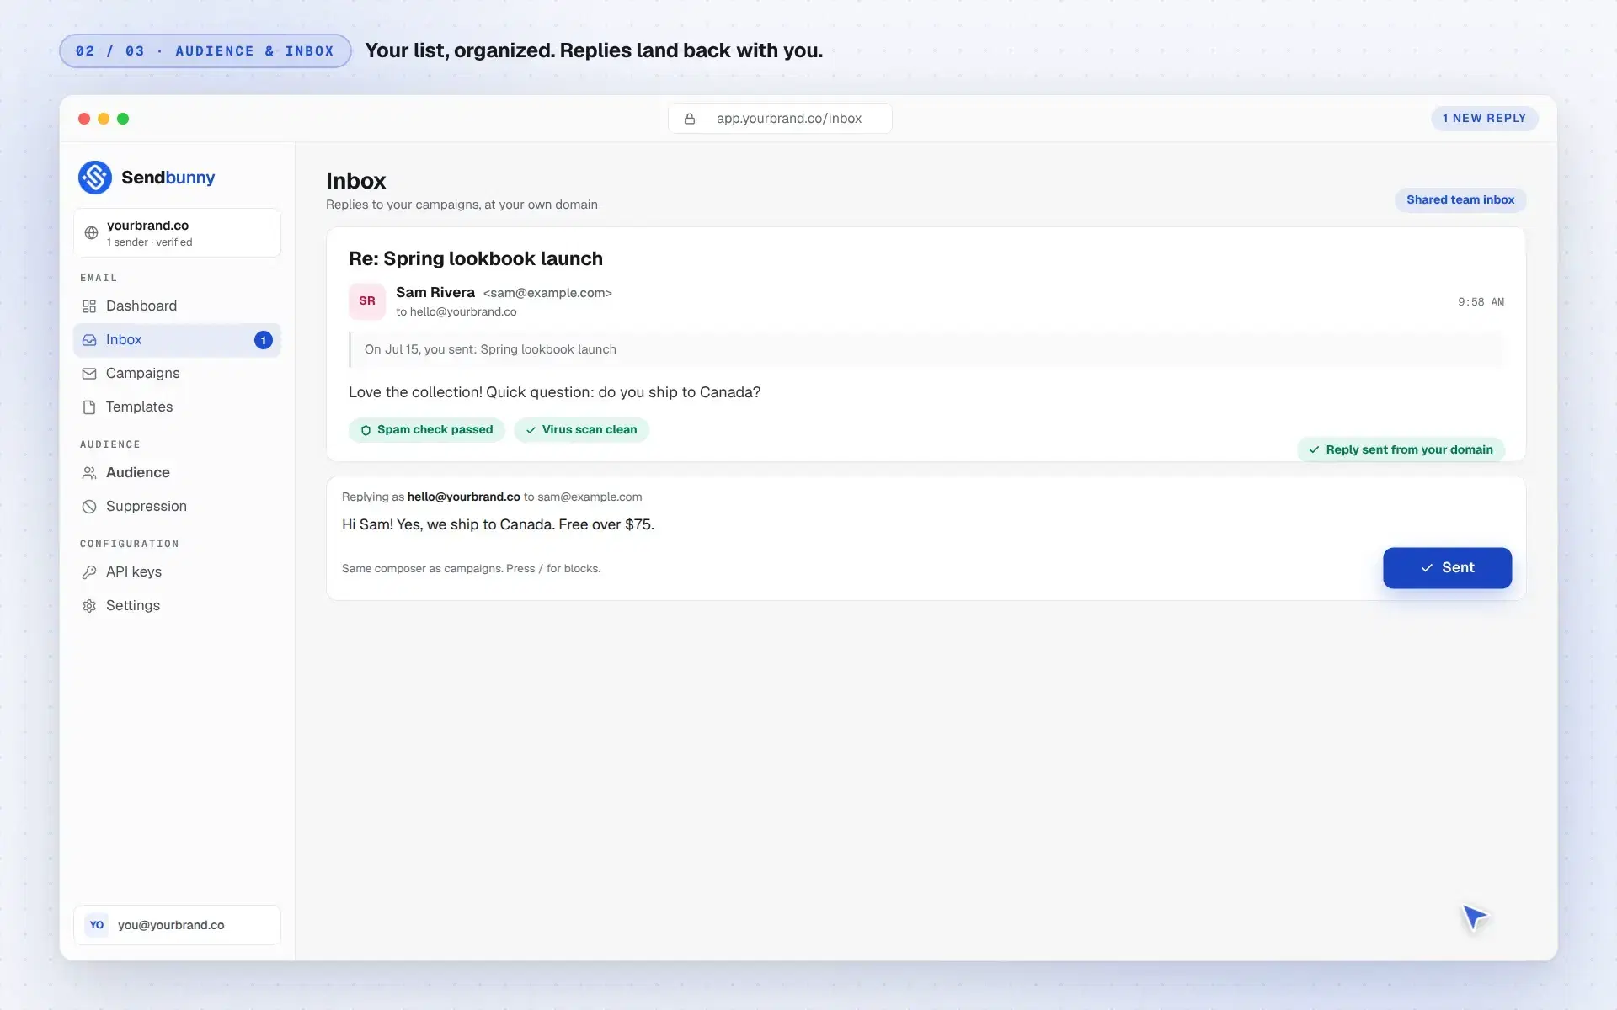Viewport: 1617px width, 1010px height.
Task: Click the yourbrand.co domain selector card
Action: tap(177, 233)
